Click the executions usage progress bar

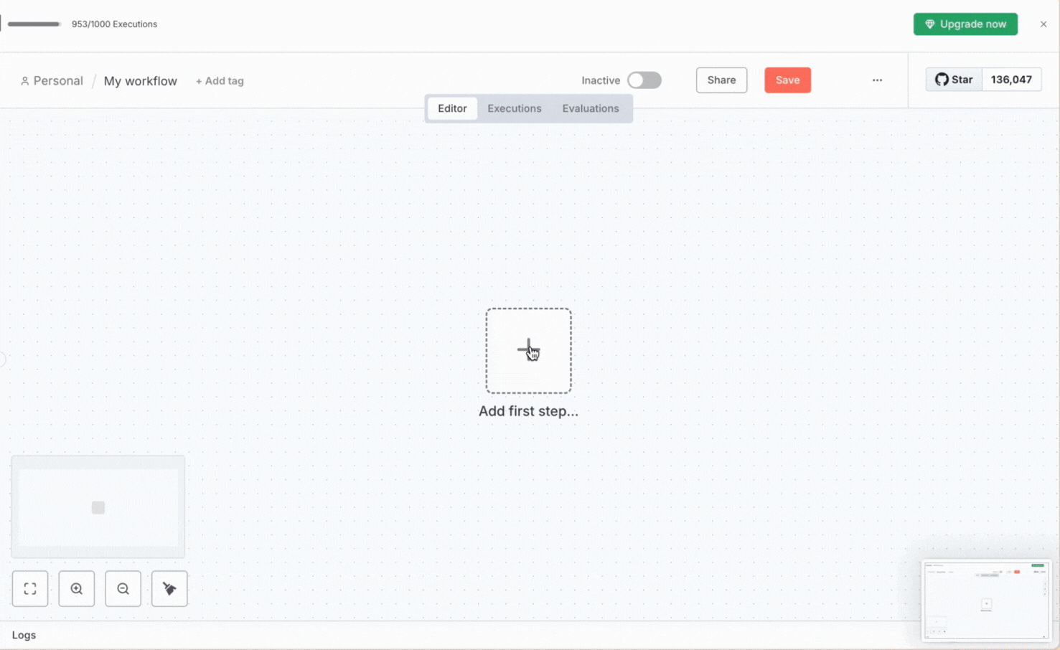[x=34, y=24]
